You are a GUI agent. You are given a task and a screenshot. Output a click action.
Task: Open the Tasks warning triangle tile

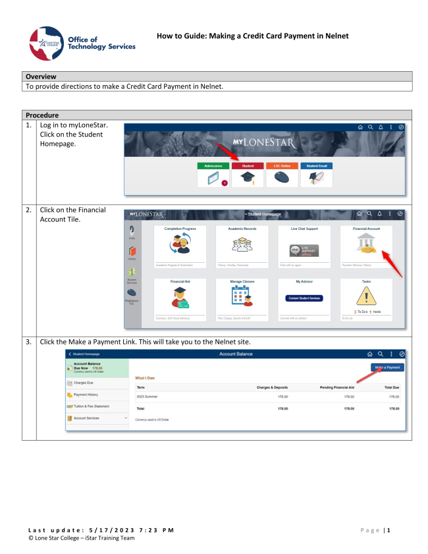(366, 300)
